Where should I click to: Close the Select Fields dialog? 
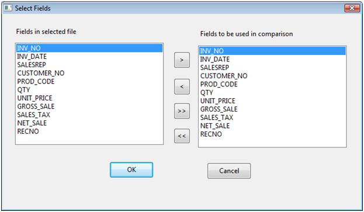click(352, 8)
